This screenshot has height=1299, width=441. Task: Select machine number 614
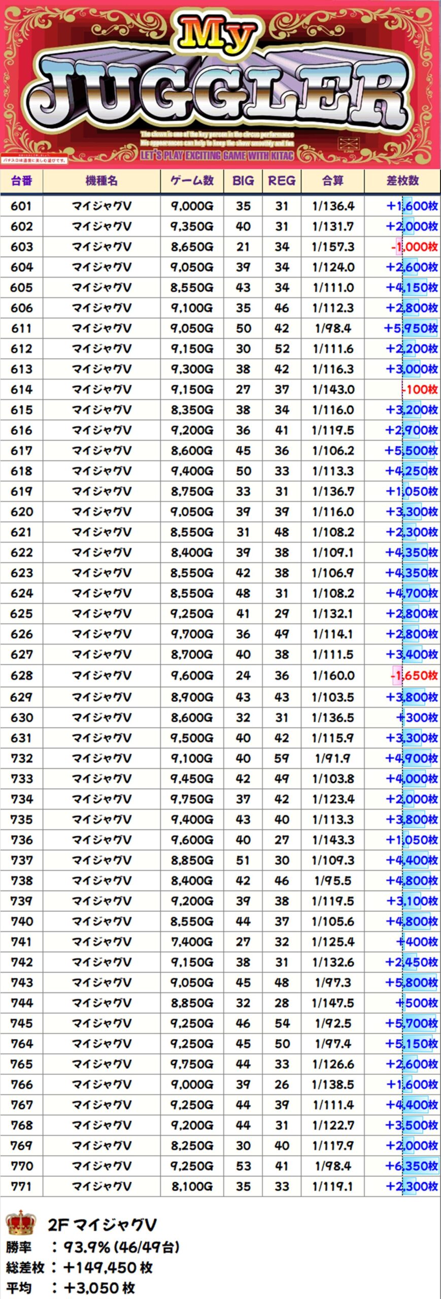point(21,390)
